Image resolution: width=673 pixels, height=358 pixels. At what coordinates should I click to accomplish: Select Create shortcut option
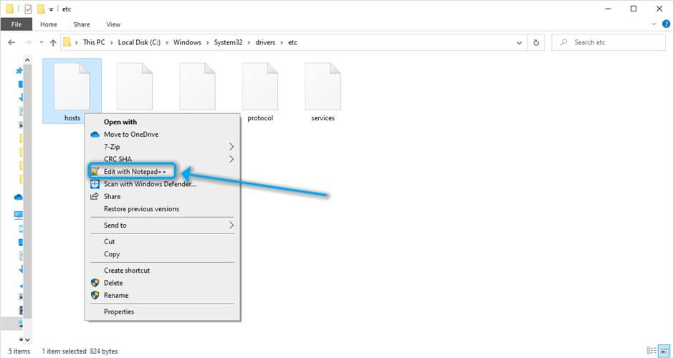click(127, 271)
